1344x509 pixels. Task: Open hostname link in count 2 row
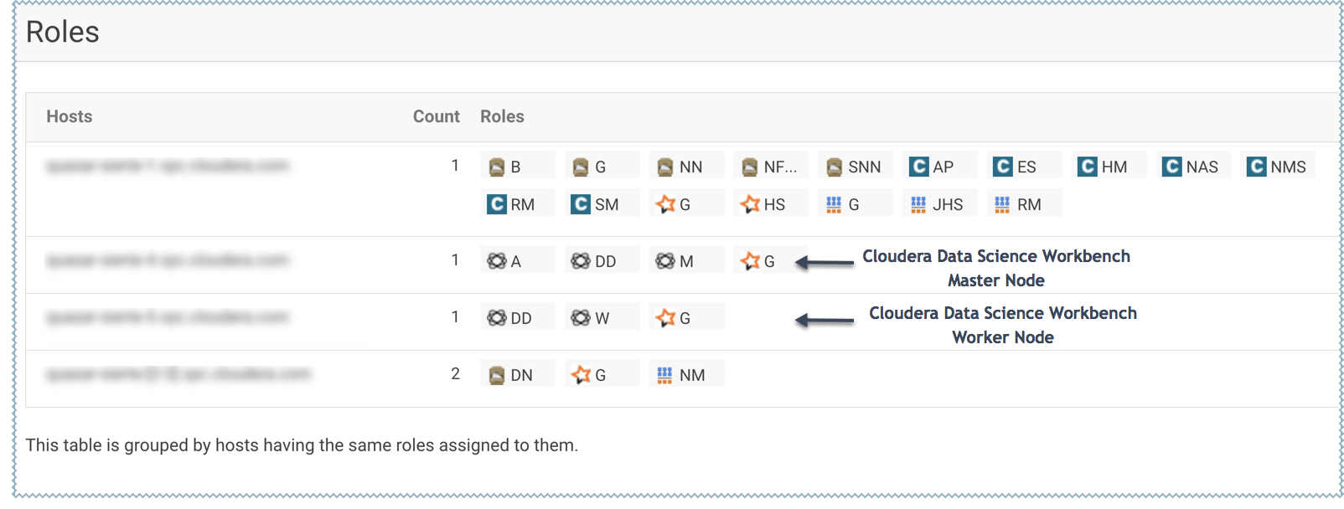click(178, 373)
